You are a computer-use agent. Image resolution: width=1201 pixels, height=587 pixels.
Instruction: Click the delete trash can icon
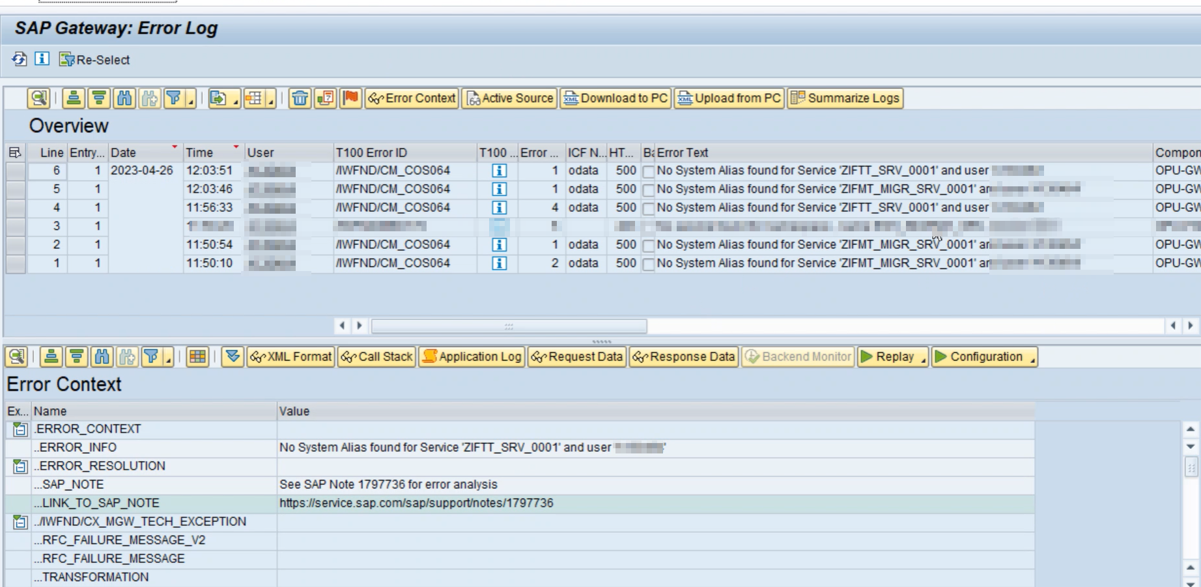(x=300, y=98)
